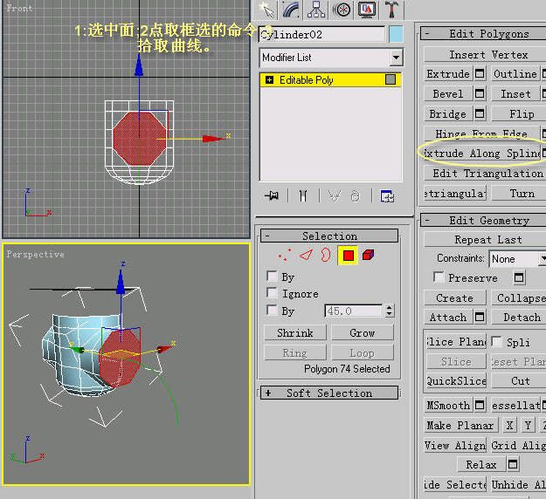Open the Display command panel tab
Image resolution: width=546 pixels, height=499 pixels.
coord(368,10)
